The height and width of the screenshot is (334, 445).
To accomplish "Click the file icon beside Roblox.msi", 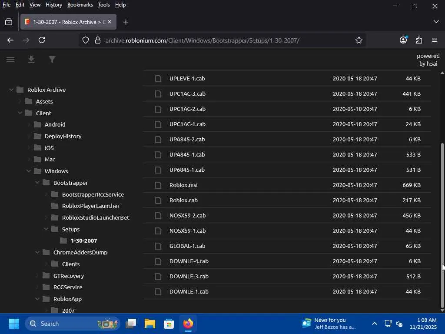I will coord(158,185).
